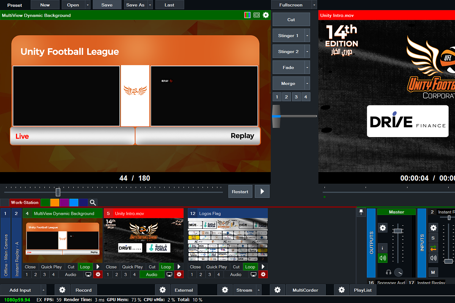Click Restart button under preview
Screen dimensions: 455x303
(240, 192)
